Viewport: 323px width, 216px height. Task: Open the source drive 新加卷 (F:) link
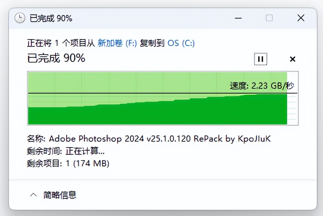[117, 43]
